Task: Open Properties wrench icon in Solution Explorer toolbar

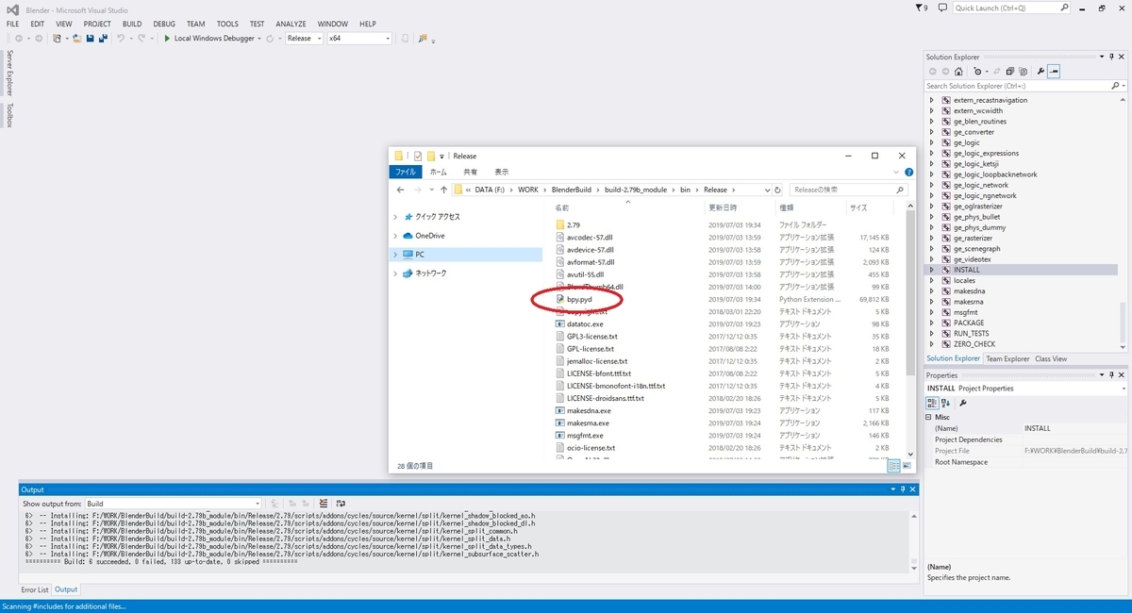Action: tap(1040, 72)
